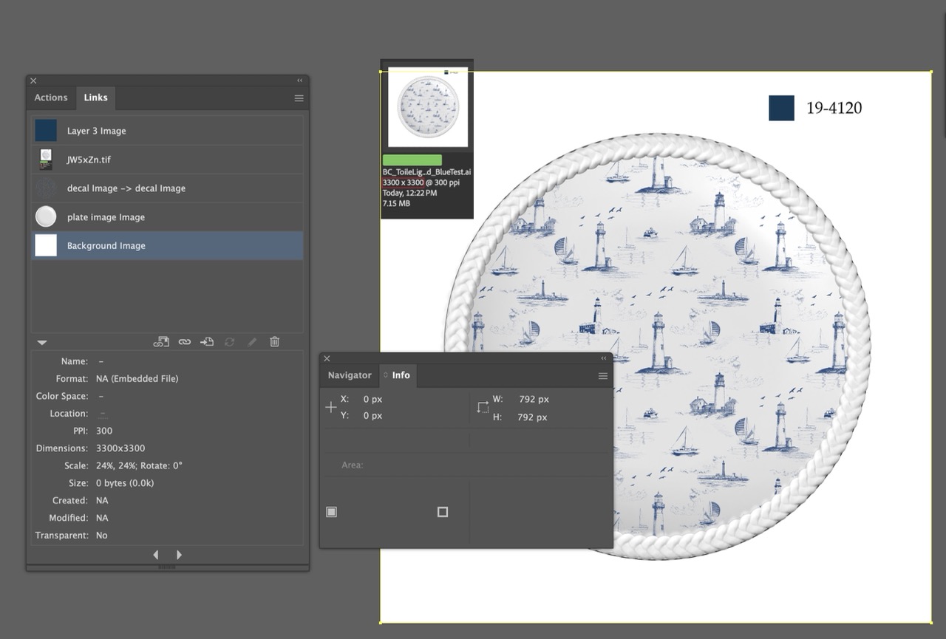Select the Edit Original pencil icon

[x=252, y=341]
